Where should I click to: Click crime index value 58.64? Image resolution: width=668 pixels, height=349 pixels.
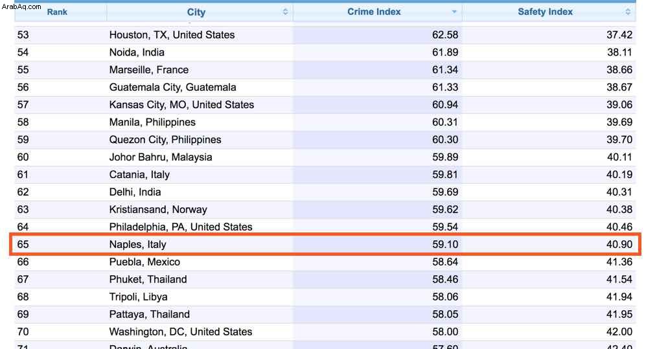pos(445,262)
